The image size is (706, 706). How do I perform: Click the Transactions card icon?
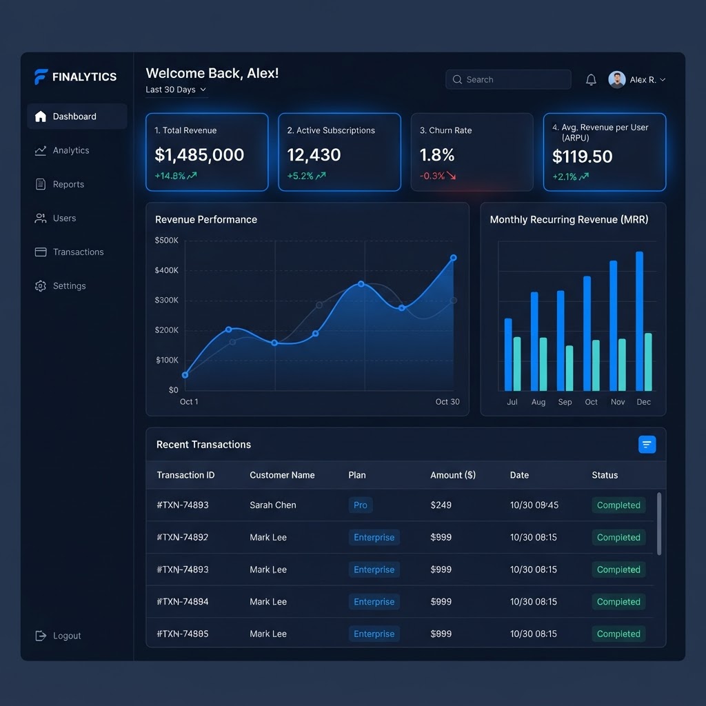coord(41,252)
